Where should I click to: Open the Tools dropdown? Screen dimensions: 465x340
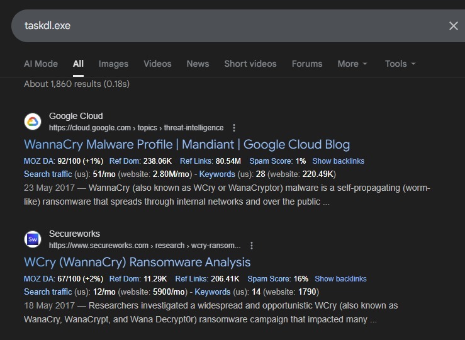(400, 64)
